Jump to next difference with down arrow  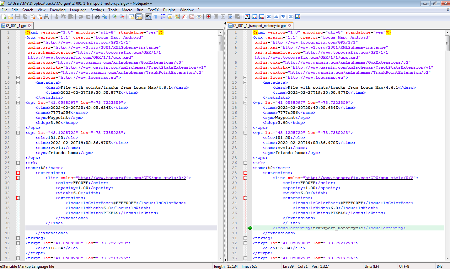coord(283,17)
